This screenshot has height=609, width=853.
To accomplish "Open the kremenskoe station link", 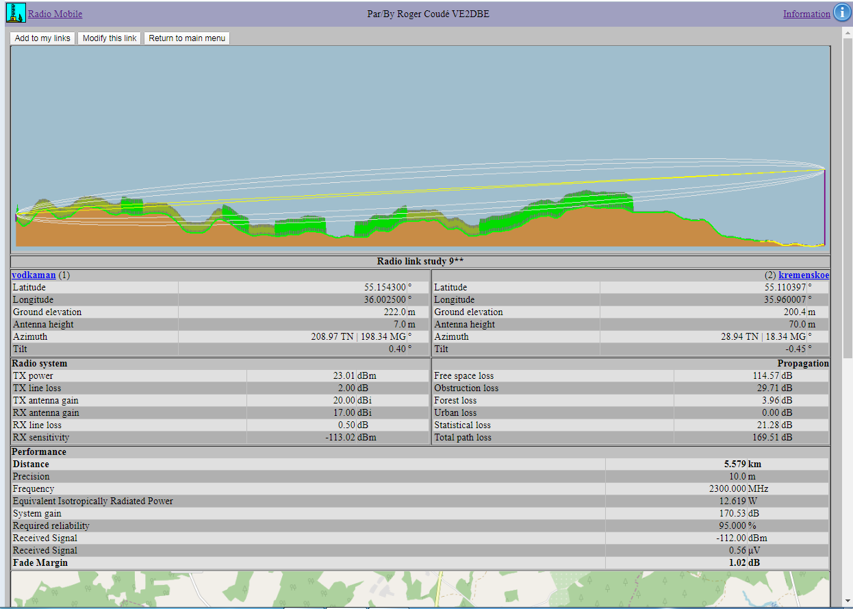I will pyautogui.click(x=804, y=275).
